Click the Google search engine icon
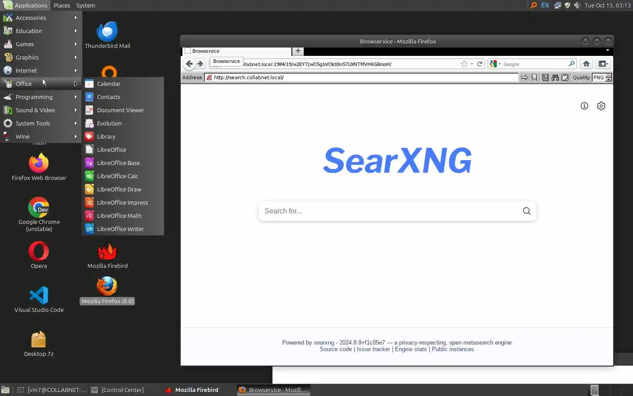Screen dimensions: 633x396 493,64
